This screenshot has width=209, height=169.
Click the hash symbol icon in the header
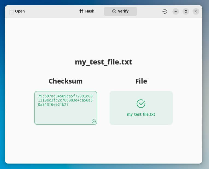[x=81, y=11]
